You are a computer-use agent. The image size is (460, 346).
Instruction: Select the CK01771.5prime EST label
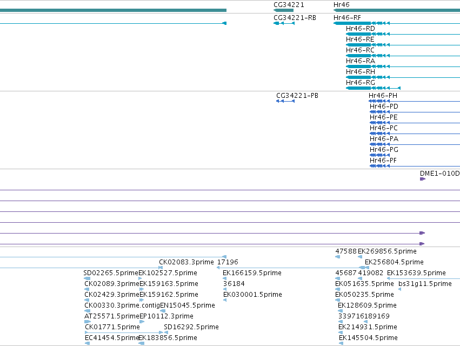tap(112, 327)
